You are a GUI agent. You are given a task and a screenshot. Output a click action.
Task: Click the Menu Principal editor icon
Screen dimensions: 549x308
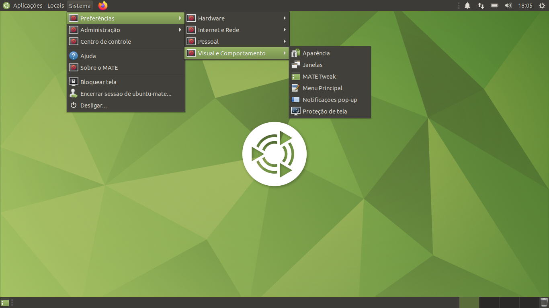(x=296, y=88)
